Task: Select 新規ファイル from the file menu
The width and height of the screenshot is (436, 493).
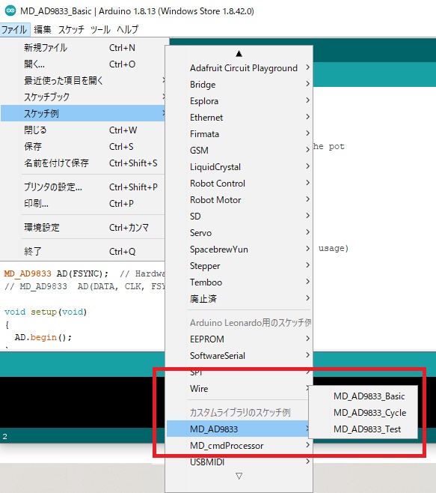Action: pos(83,47)
